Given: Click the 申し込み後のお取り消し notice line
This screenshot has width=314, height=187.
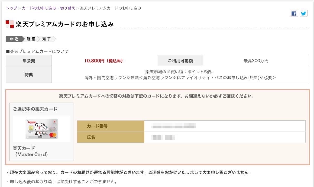Looking at the screenshot, I should tap(61, 181).
